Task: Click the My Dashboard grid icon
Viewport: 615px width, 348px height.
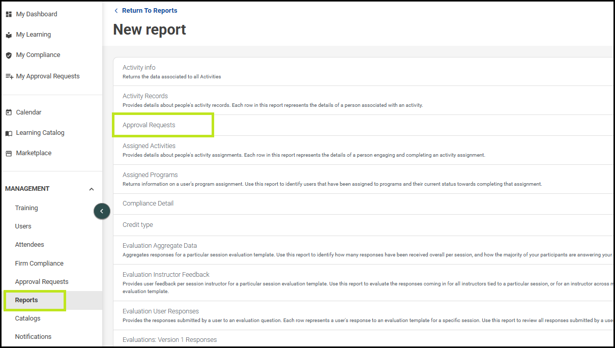Action: pos(9,14)
